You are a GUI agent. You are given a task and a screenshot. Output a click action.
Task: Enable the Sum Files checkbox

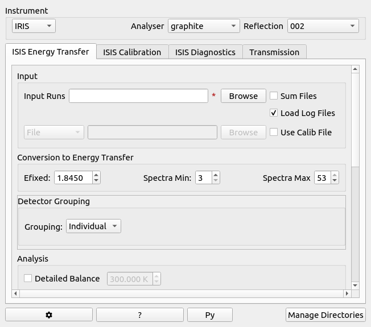click(x=274, y=96)
